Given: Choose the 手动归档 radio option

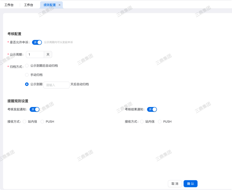Looking at the screenshot, I should coord(27,75).
